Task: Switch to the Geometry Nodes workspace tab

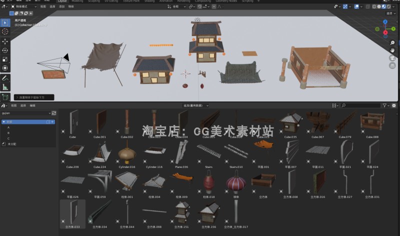Action: point(226,1)
